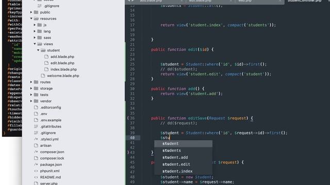330x185 pixels.
Task: Click the file icon beside .editorconfig
Action: (x=36, y=107)
